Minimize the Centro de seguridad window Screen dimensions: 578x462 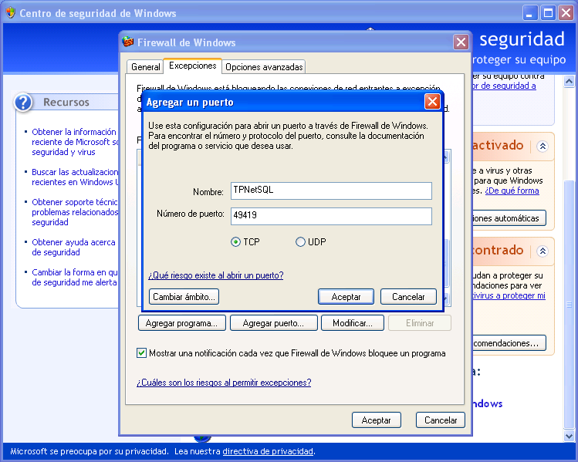(x=529, y=13)
